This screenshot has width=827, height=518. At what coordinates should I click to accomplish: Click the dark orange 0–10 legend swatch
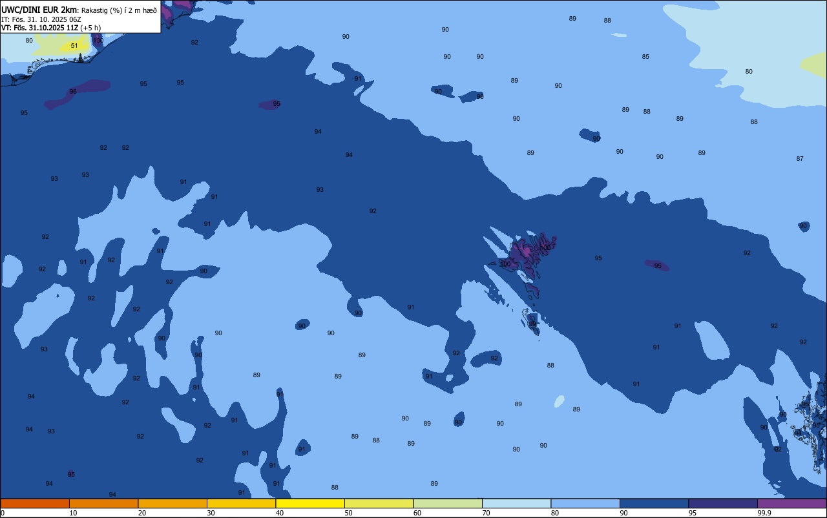coord(35,503)
